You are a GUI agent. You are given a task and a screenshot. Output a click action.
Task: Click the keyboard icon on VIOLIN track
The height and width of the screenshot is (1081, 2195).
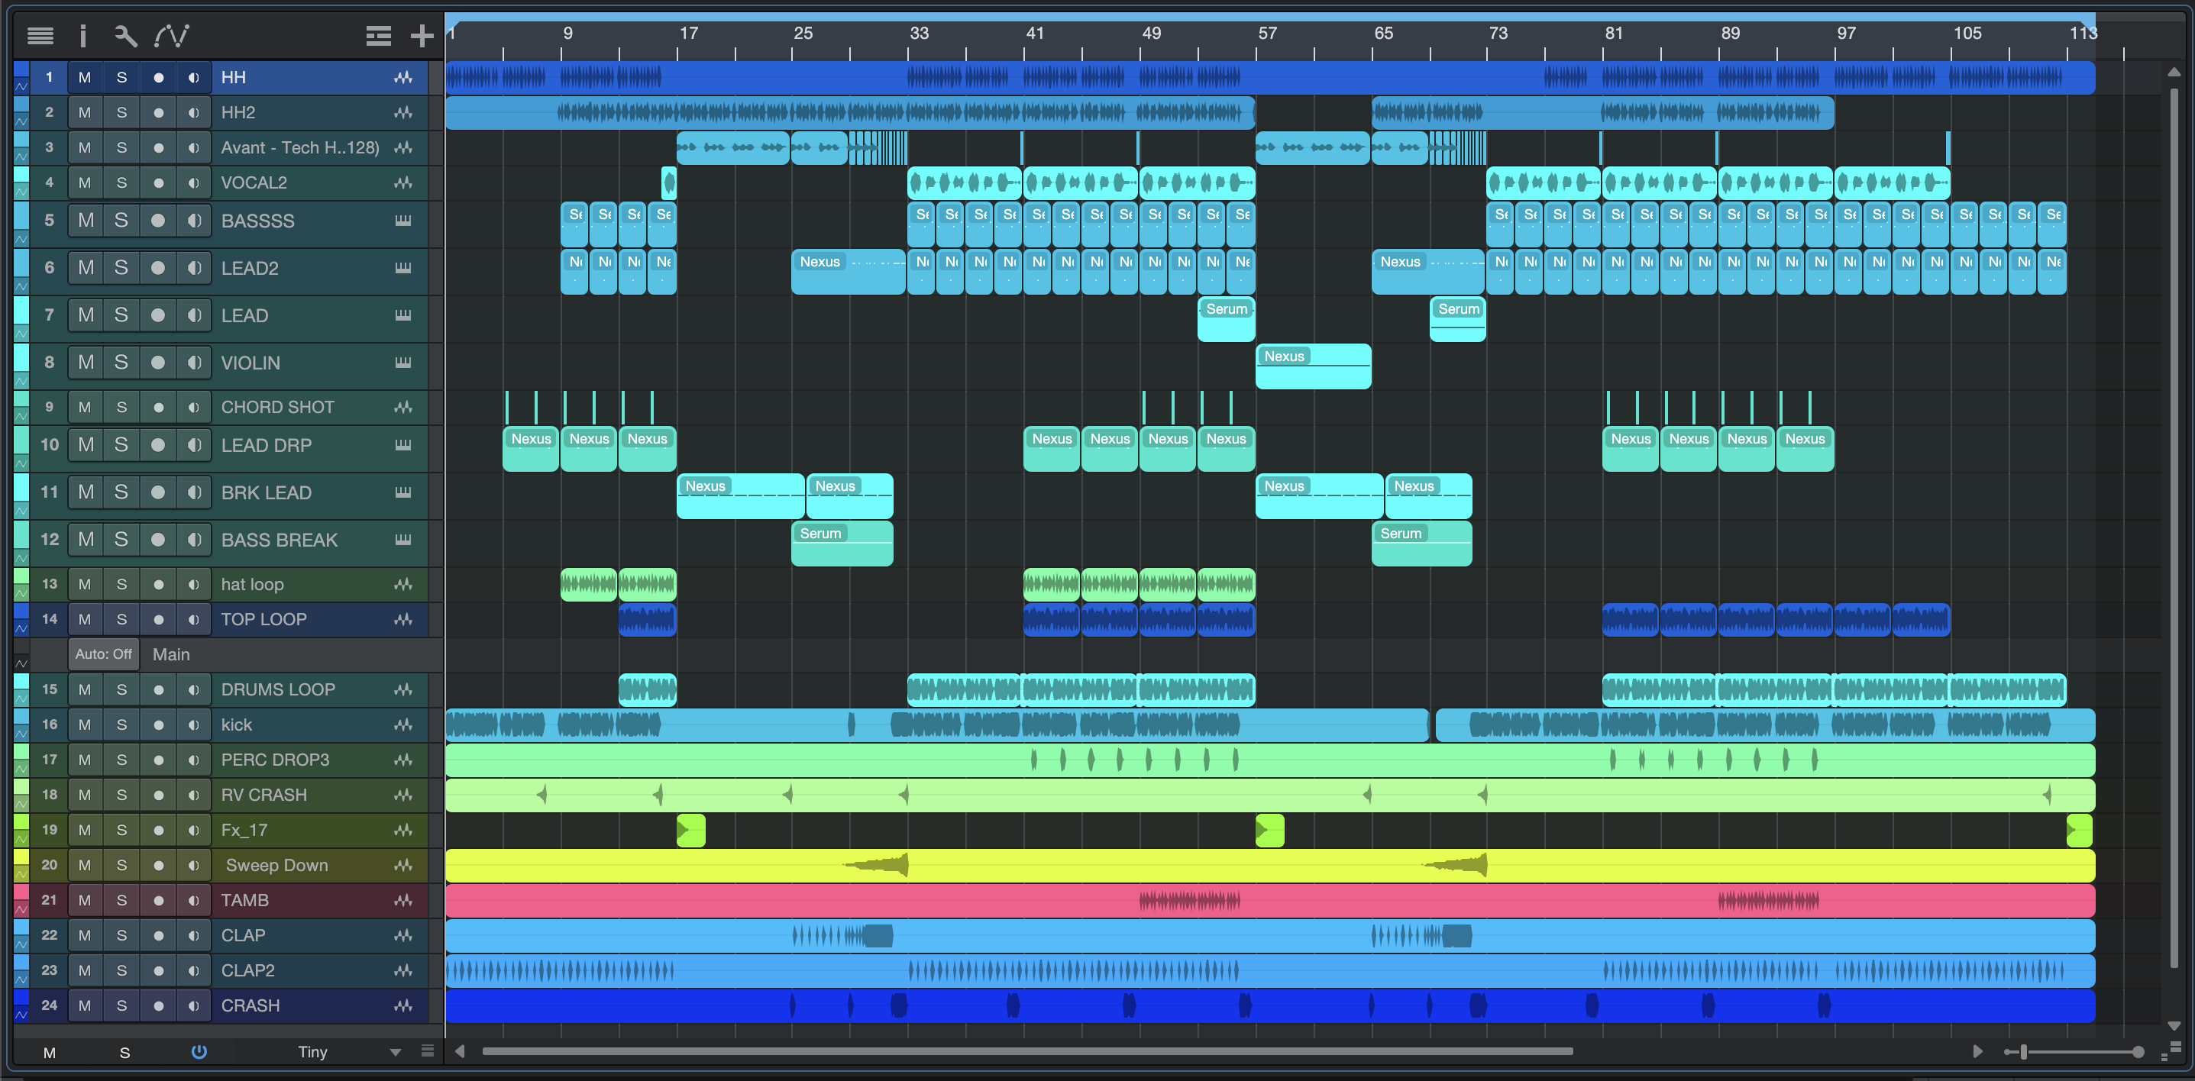coord(403,362)
